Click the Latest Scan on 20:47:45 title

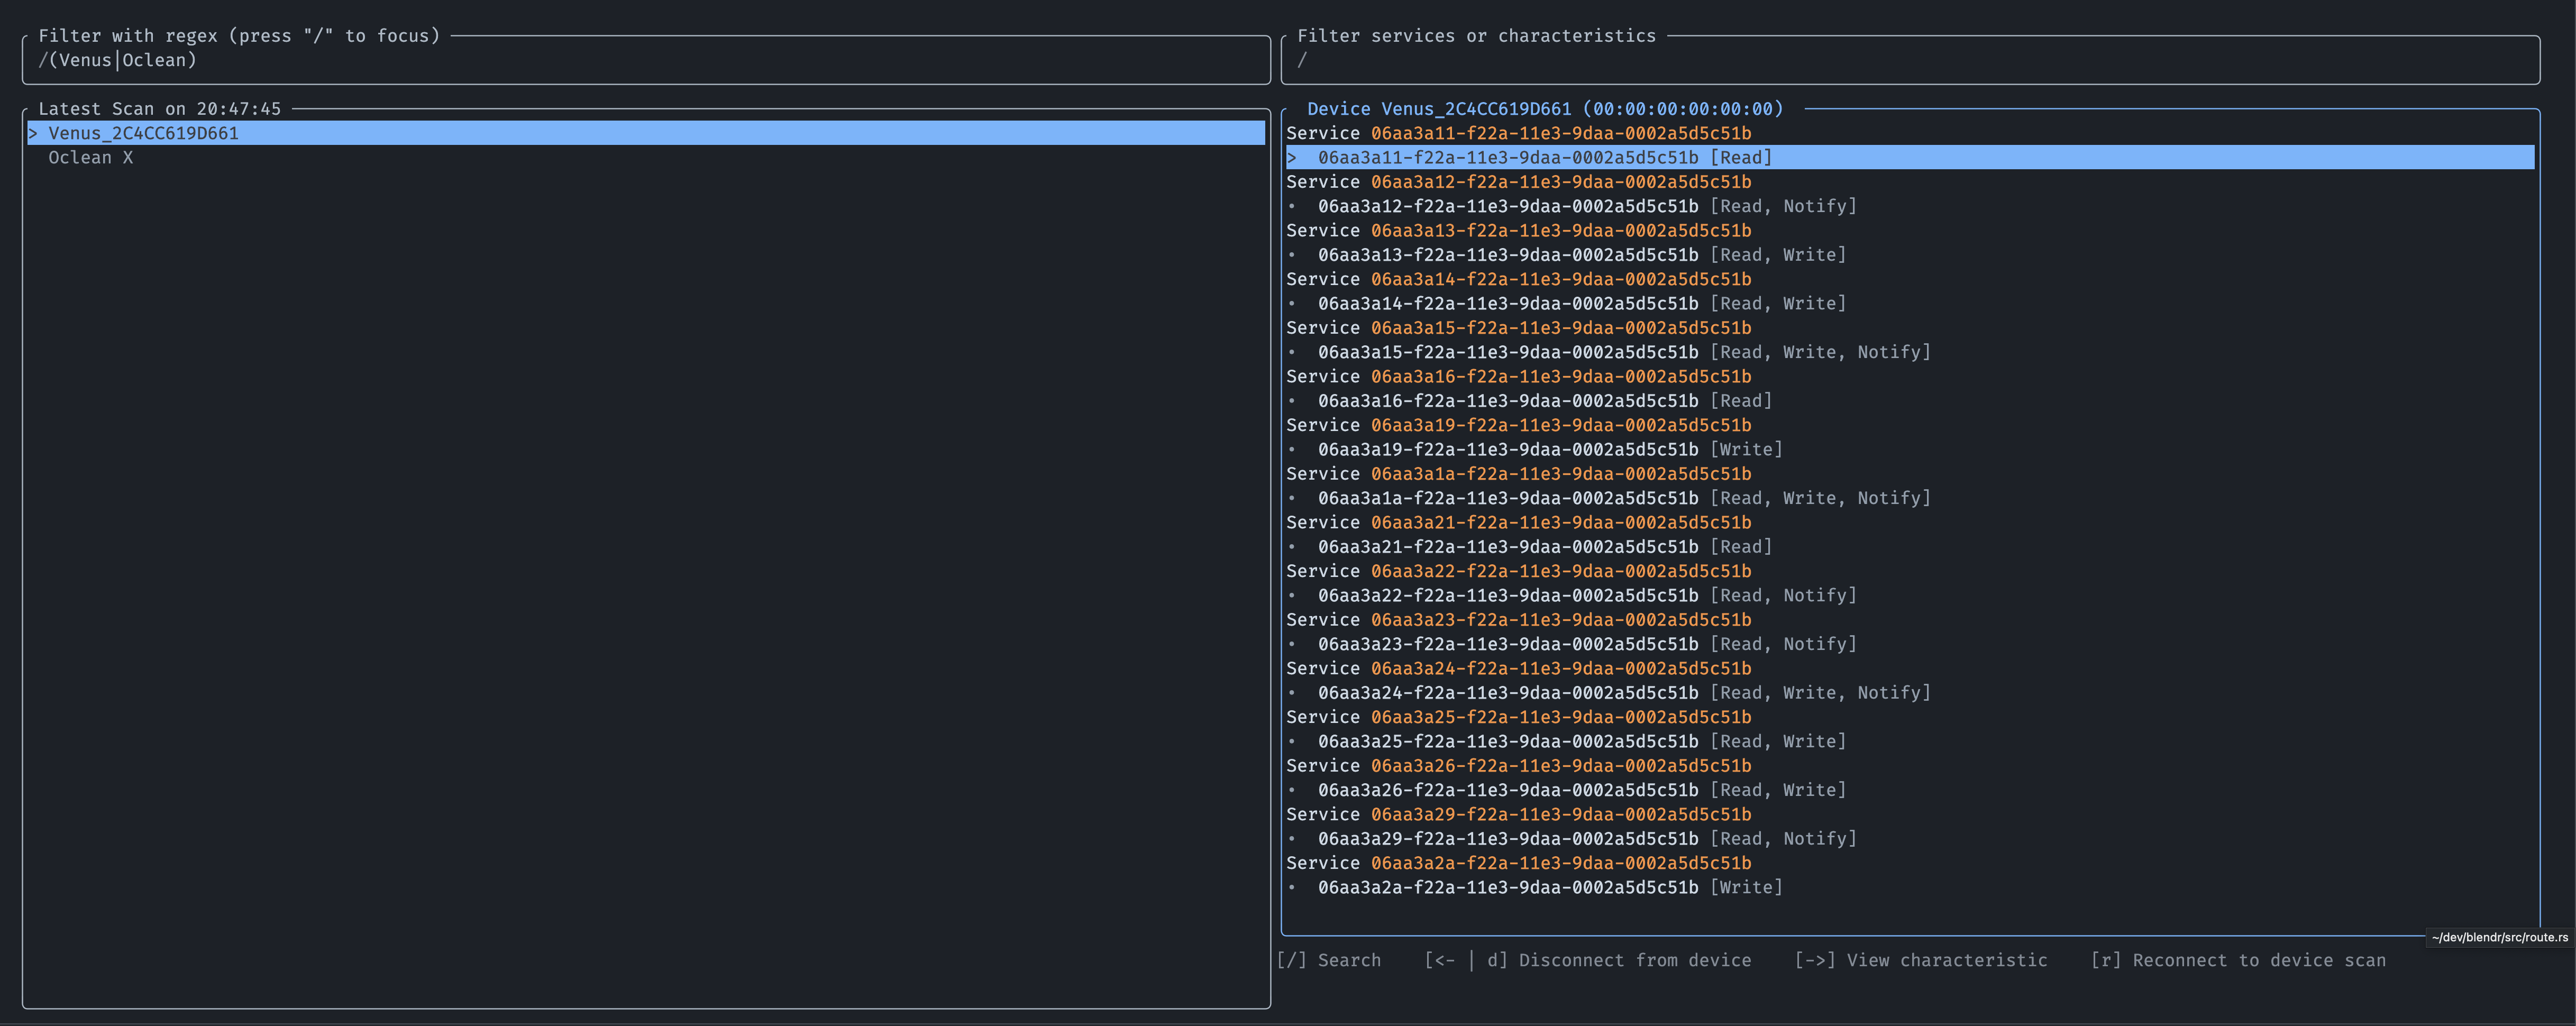pos(160,109)
